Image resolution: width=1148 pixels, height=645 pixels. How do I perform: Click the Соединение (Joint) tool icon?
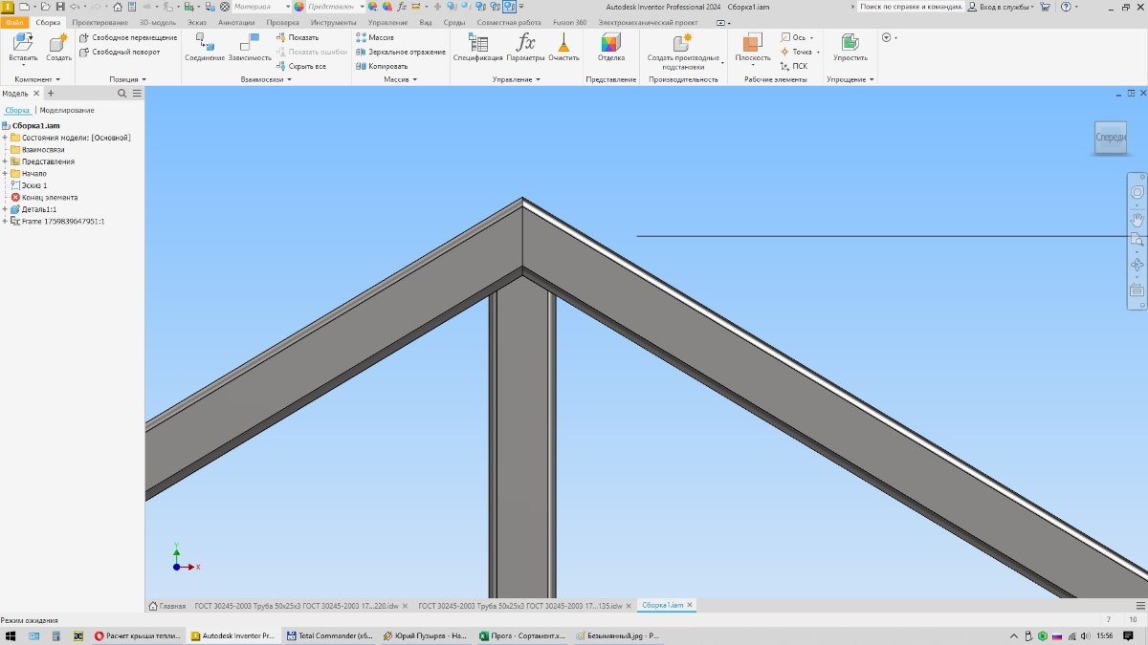tap(204, 44)
